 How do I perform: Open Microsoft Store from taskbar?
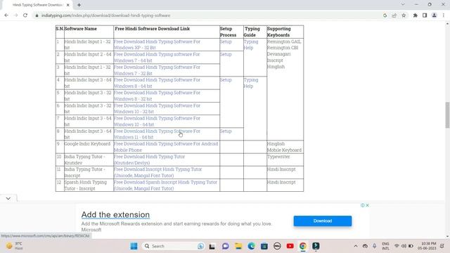[264, 246]
